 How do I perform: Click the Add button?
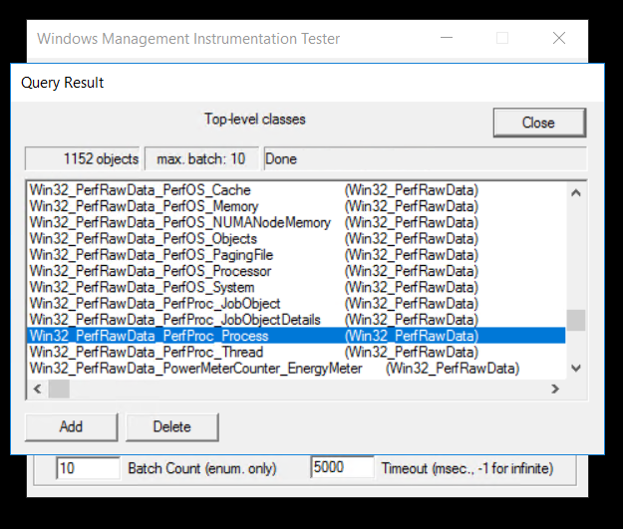click(72, 427)
